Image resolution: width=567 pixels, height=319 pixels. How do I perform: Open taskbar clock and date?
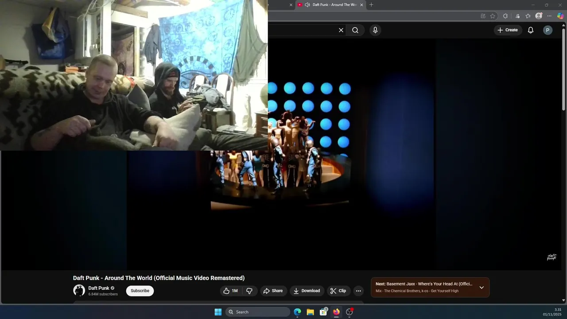tap(552, 312)
